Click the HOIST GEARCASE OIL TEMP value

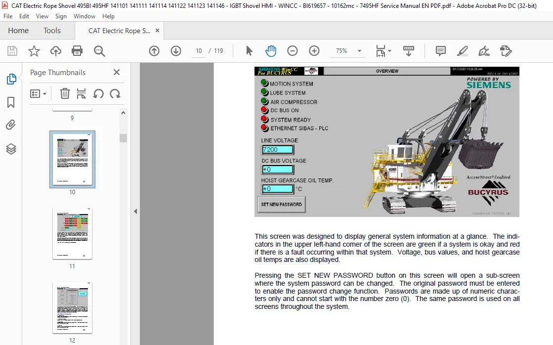pos(278,189)
